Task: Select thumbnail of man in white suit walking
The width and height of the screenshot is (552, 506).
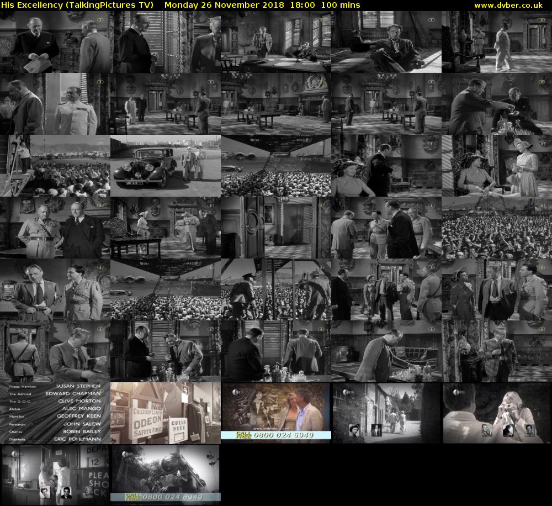Action: (x=496, y=42)
